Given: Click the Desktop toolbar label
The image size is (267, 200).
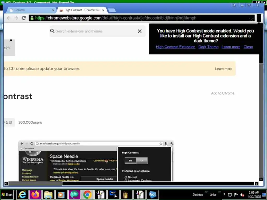Looking at the screenshot, I should point(198,195).
